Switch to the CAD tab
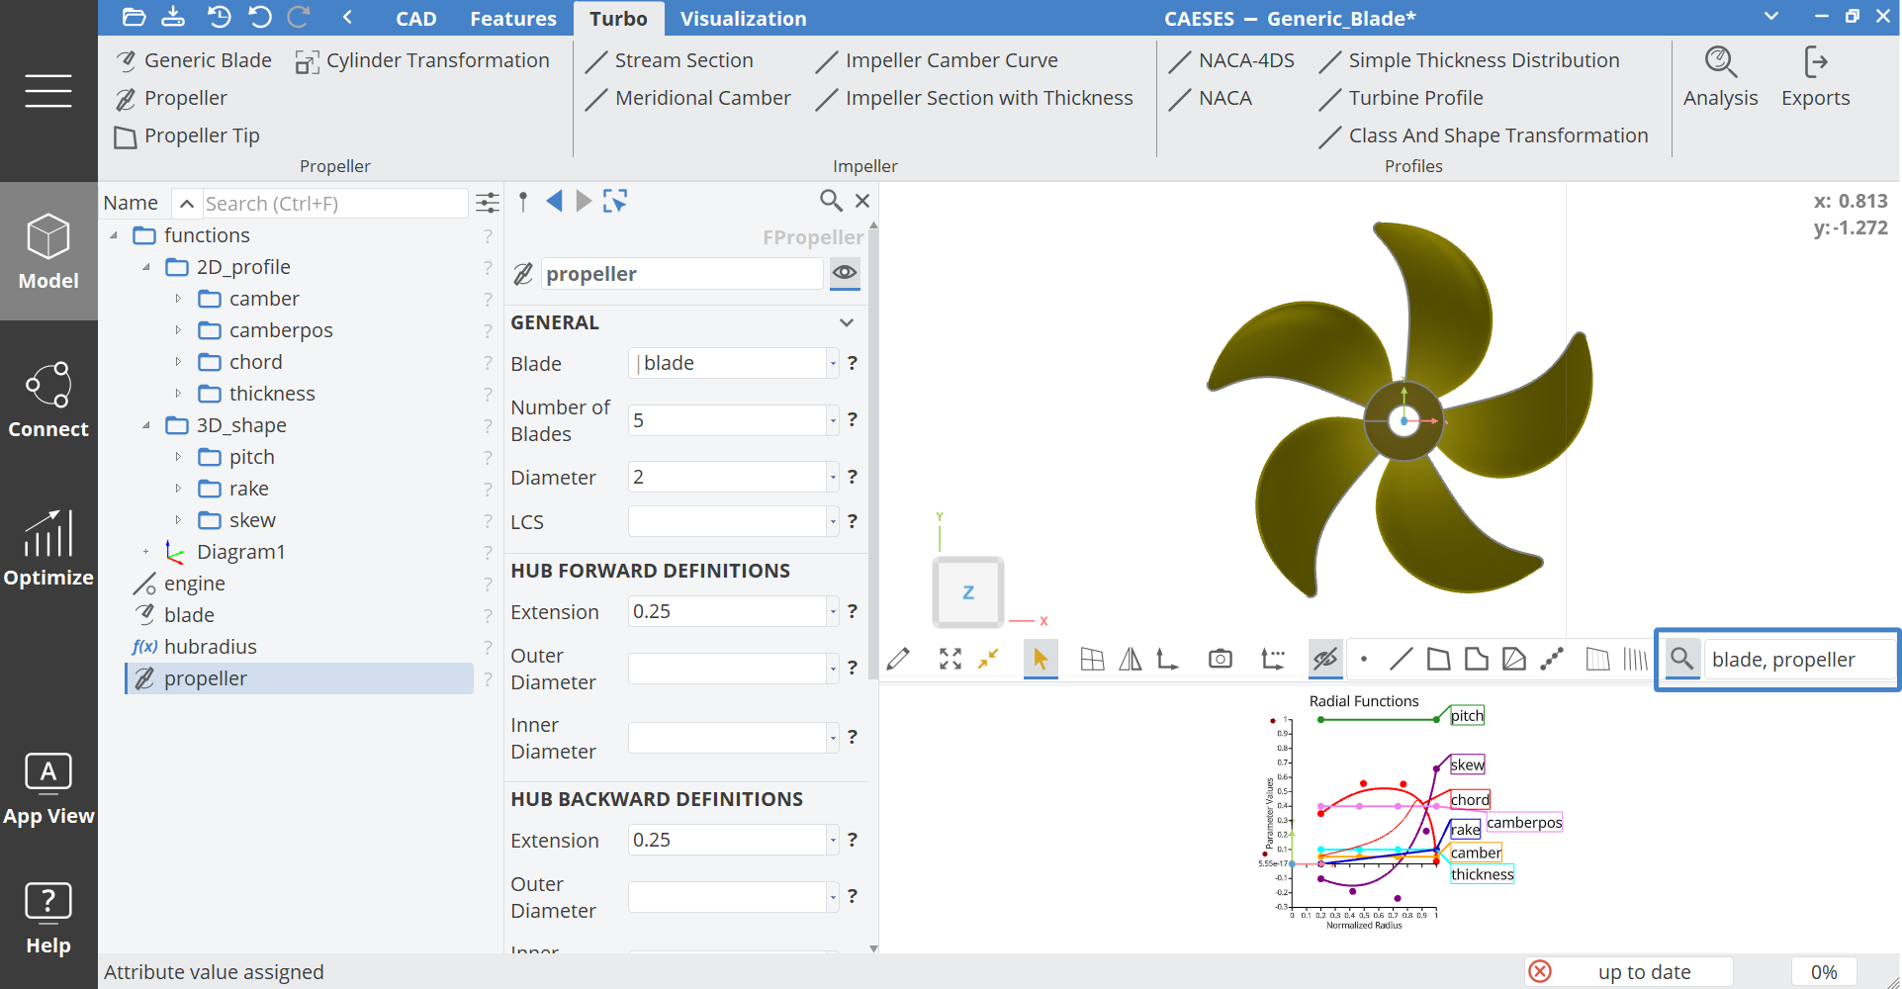 coord(415,19)
